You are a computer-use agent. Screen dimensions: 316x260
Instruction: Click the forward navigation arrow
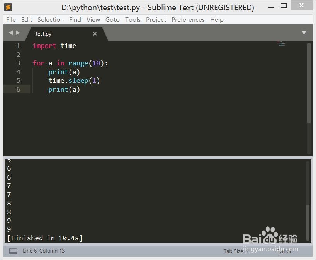[x=17, y=32]
